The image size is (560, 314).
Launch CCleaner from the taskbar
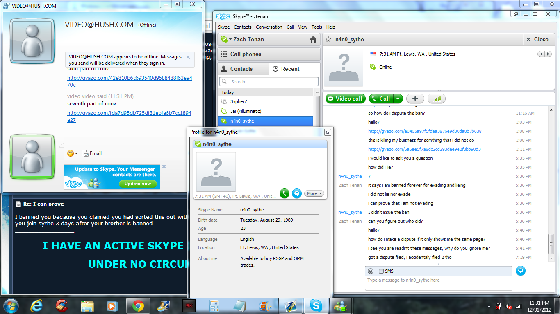pos(61,306)
